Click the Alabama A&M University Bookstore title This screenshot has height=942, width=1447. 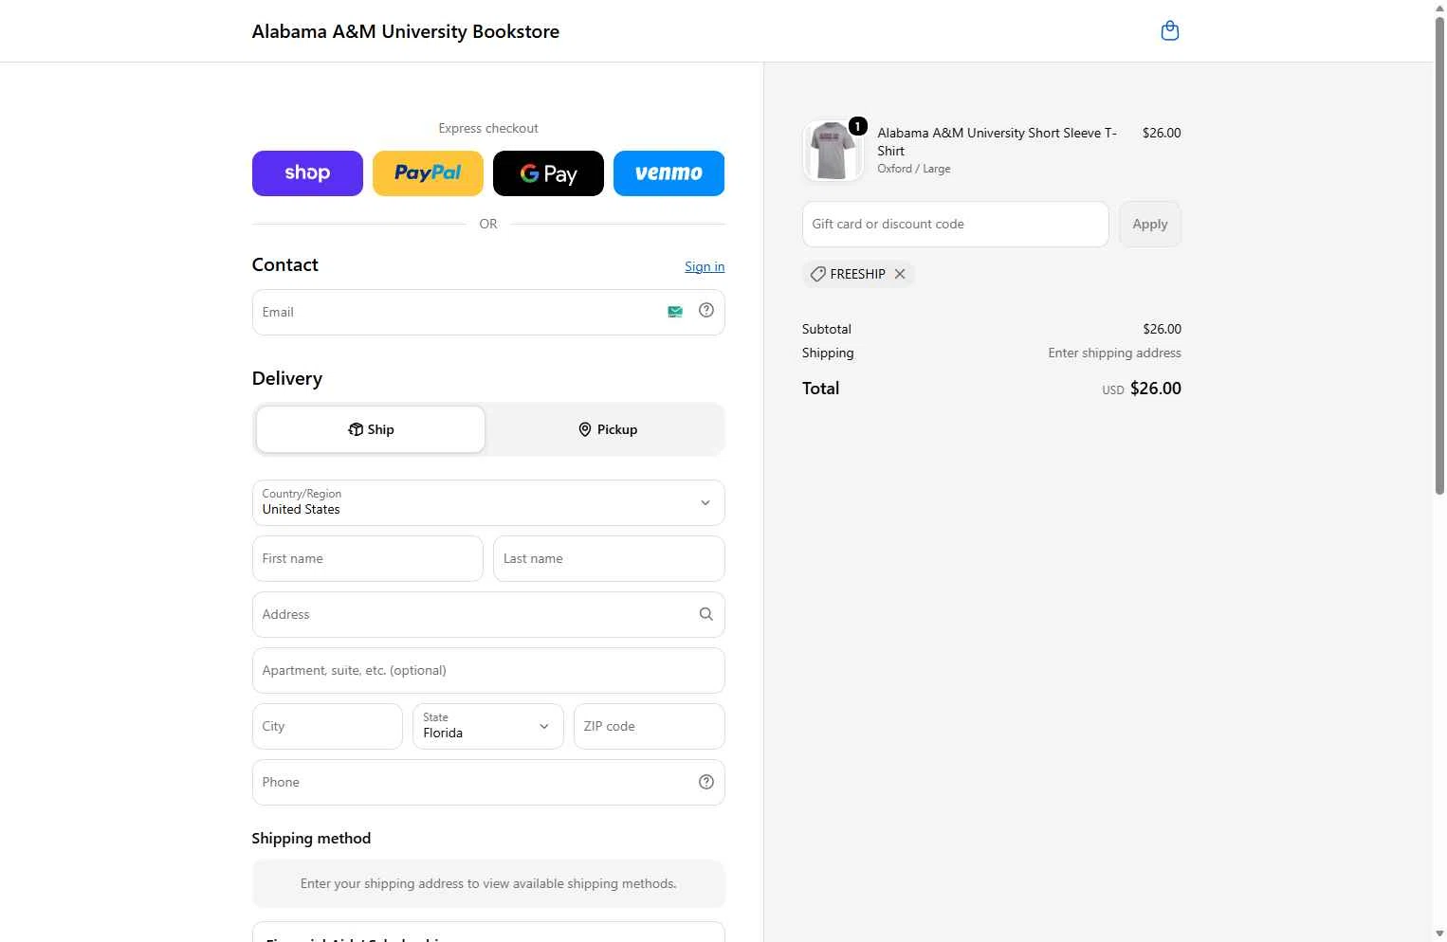[x=406, y=31]
